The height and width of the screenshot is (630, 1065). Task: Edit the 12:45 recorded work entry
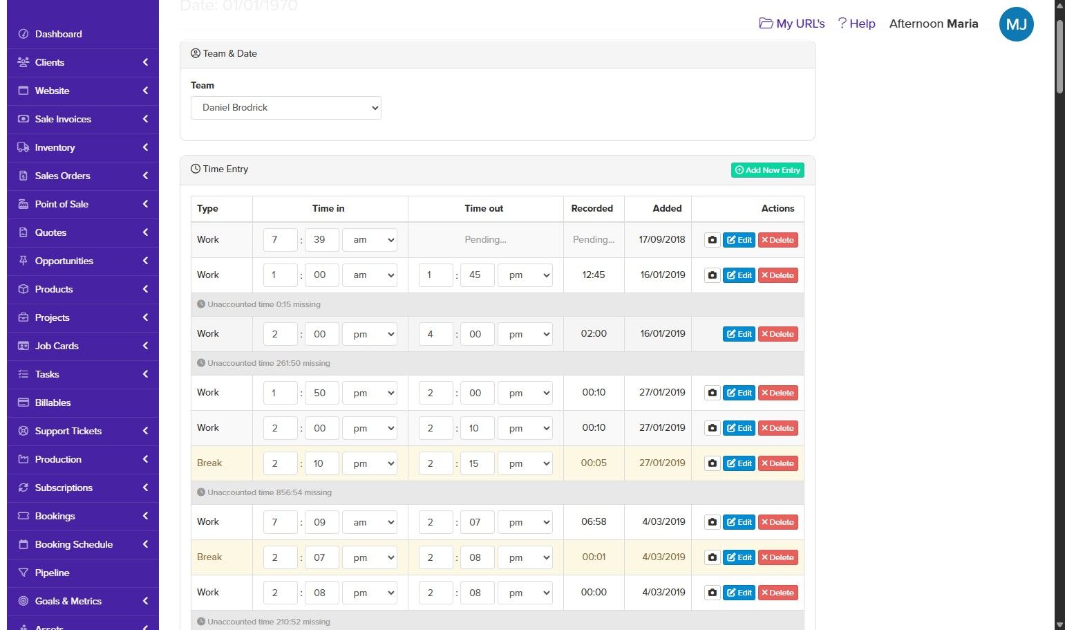[739, 275]
